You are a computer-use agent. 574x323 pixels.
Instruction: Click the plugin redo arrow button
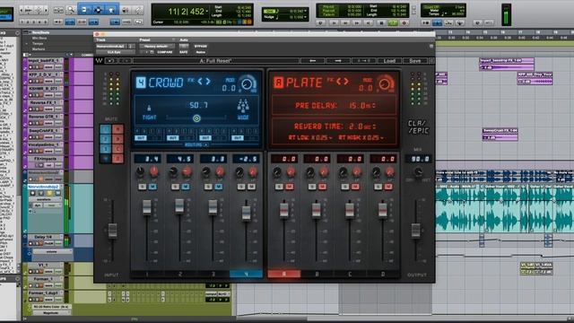125,61
